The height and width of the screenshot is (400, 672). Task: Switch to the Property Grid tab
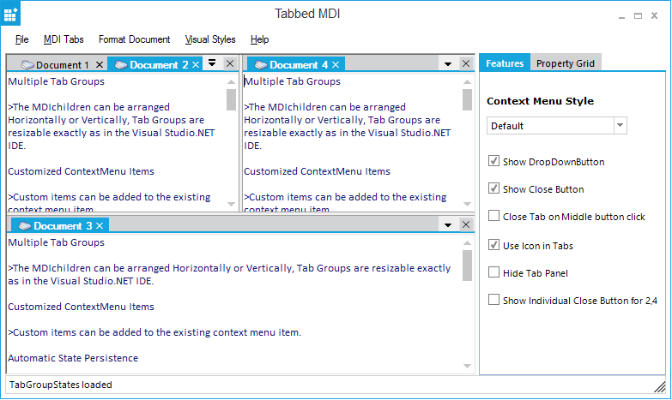coord(564,63)
